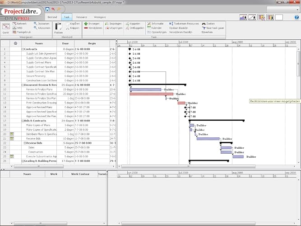
Task: Click Ontkoppelen unlink button
Action: click(x=135, y=28)
